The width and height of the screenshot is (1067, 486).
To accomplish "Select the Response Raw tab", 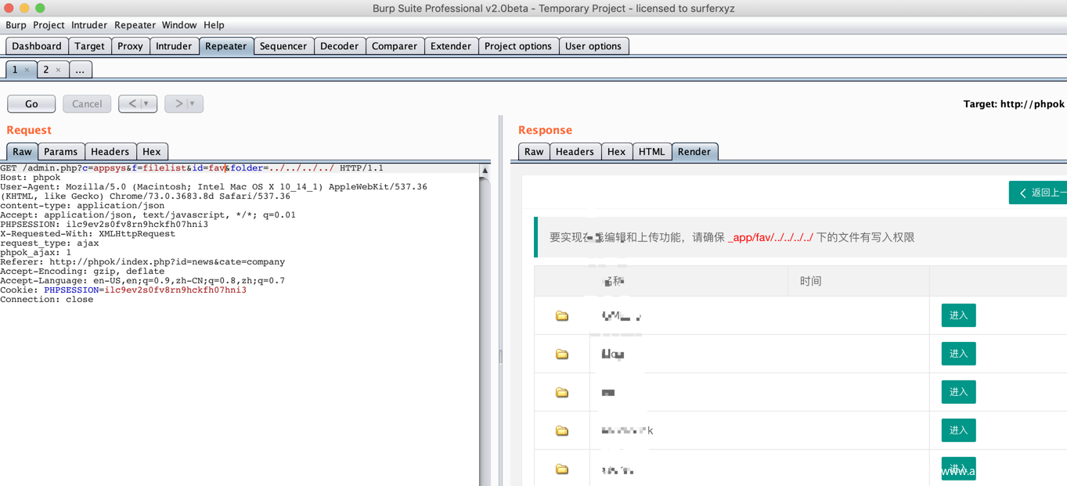I will point(534,152).
